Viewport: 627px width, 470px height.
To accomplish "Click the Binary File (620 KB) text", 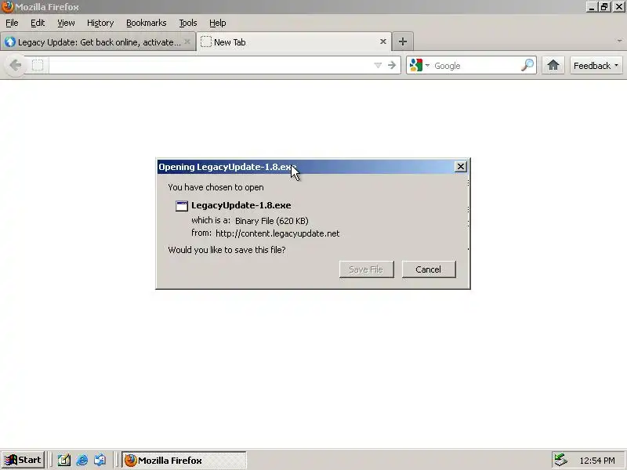I will coord(272,221).
